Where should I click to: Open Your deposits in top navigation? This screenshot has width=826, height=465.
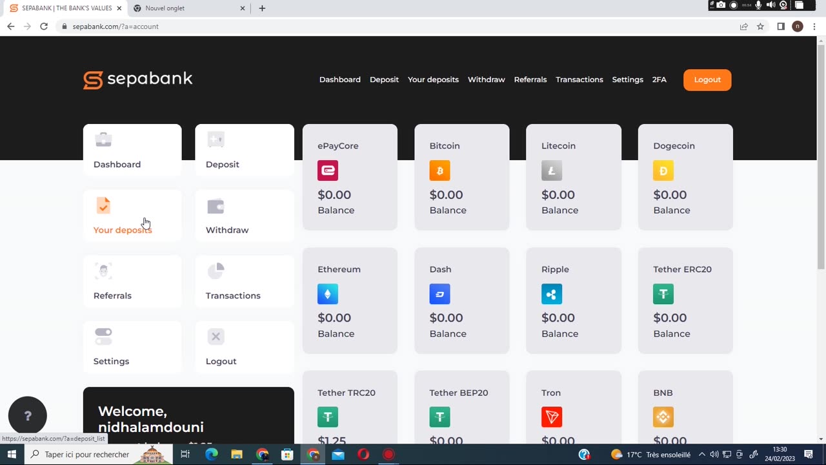(x=433, y=79)
